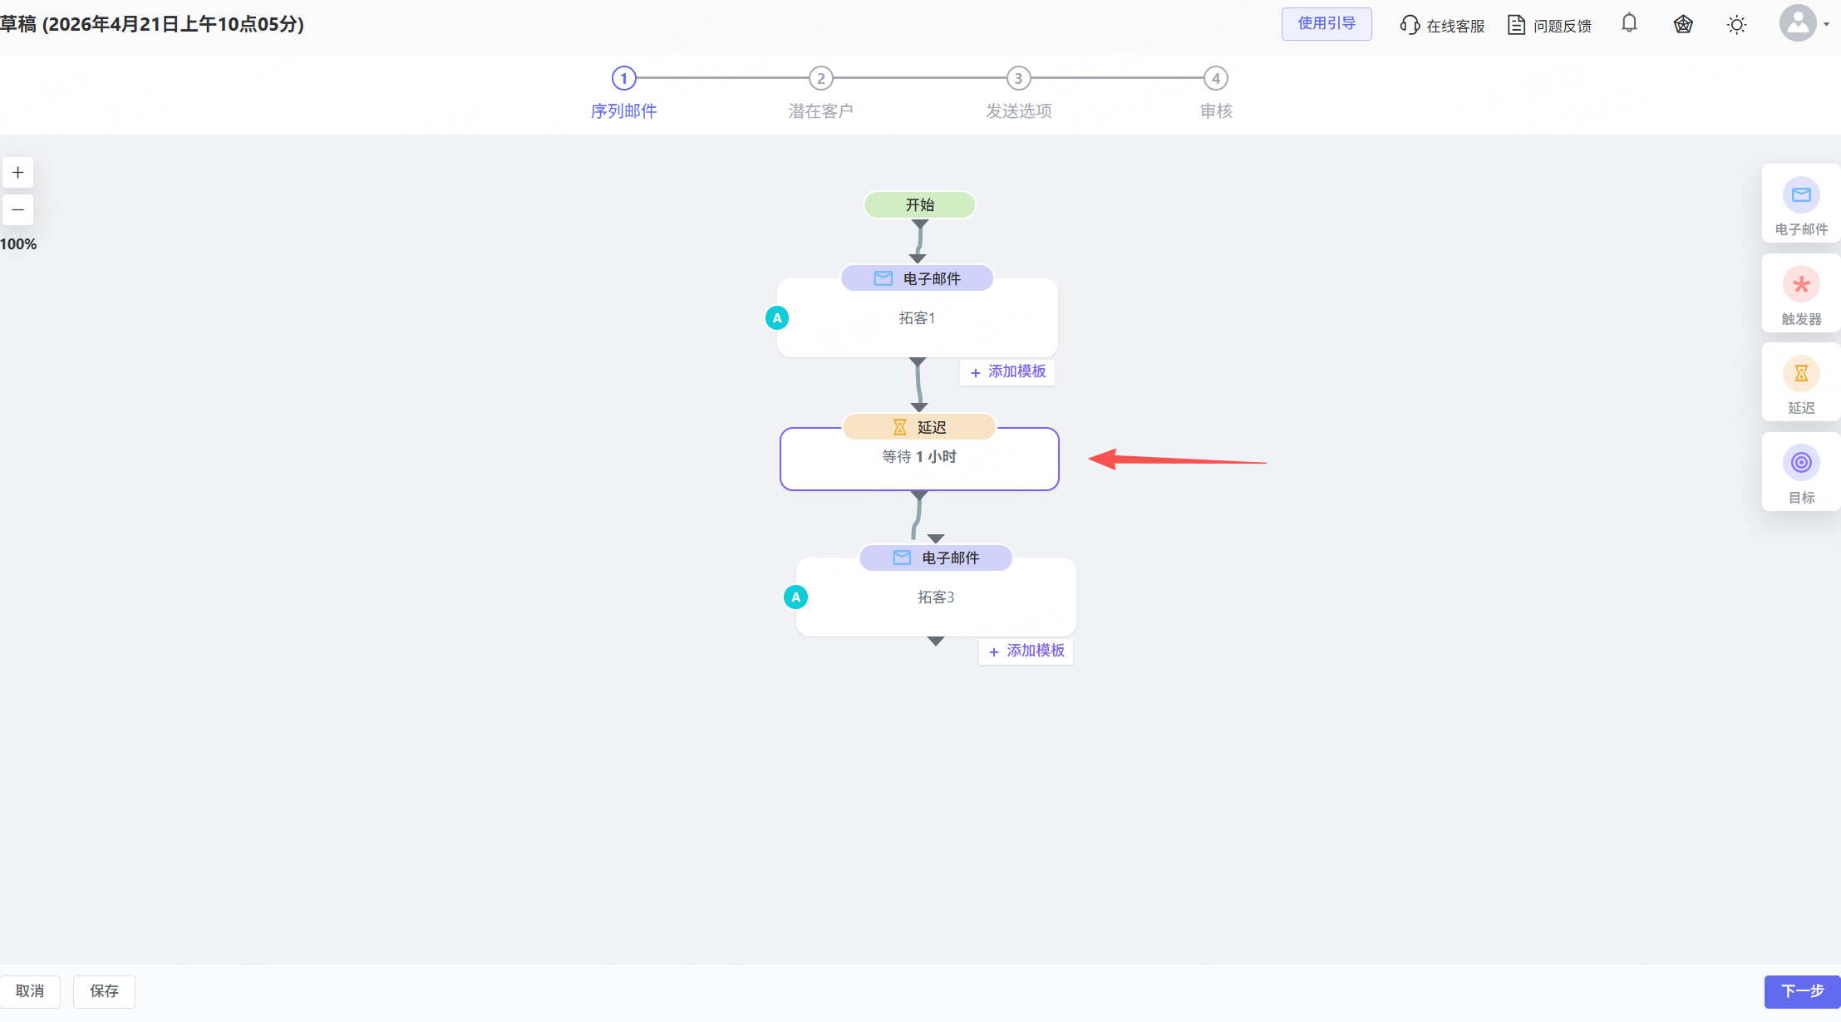Zoom in the canvas with plus button
Screen dimensions: 1841x1022
tap(17, 173)
